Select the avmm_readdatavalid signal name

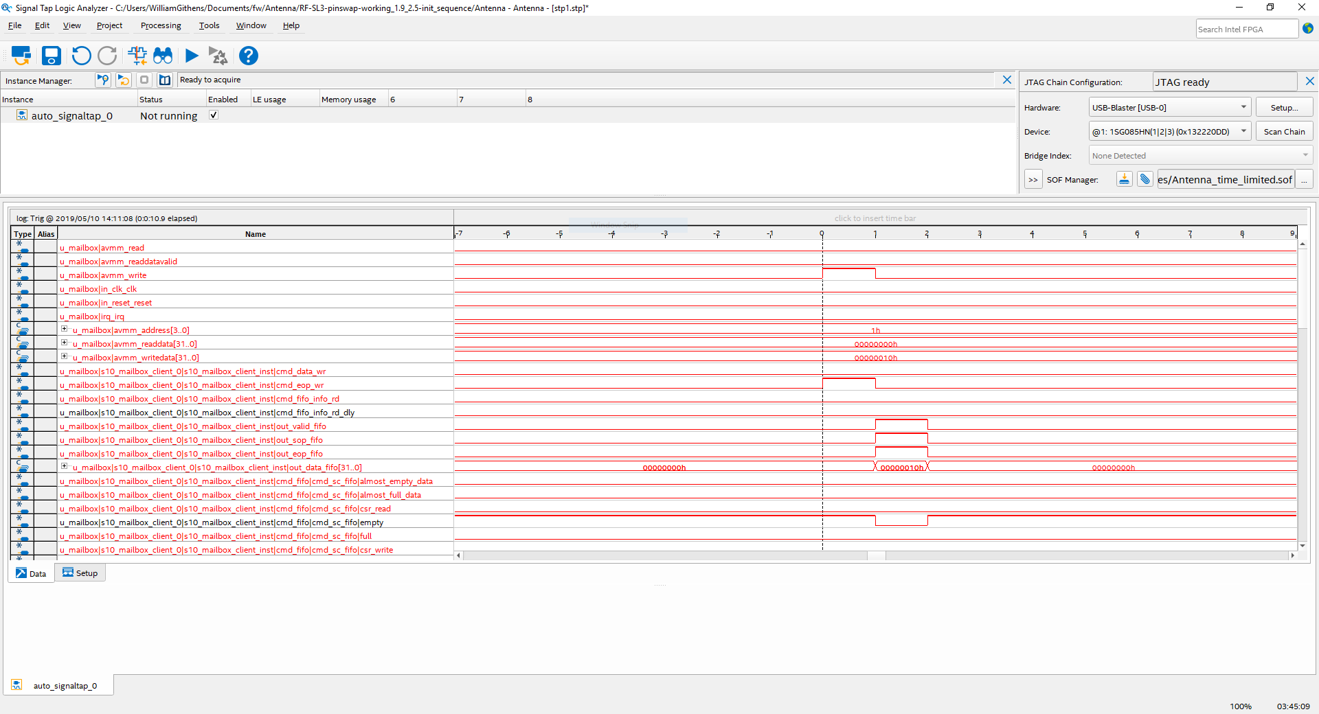(118, 262)
